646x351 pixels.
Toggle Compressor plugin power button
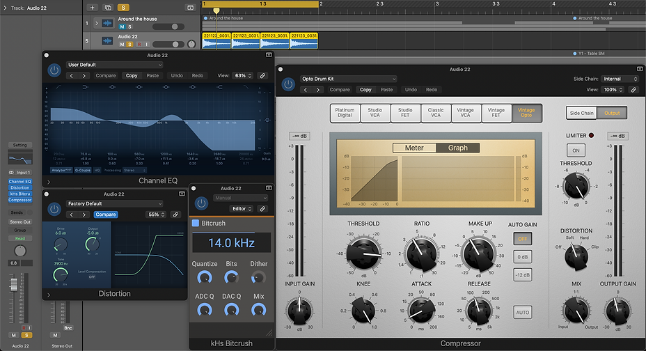click(288, 84)
